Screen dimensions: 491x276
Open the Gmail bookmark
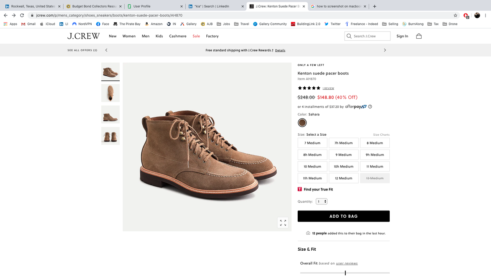click(x=28, y=24)
